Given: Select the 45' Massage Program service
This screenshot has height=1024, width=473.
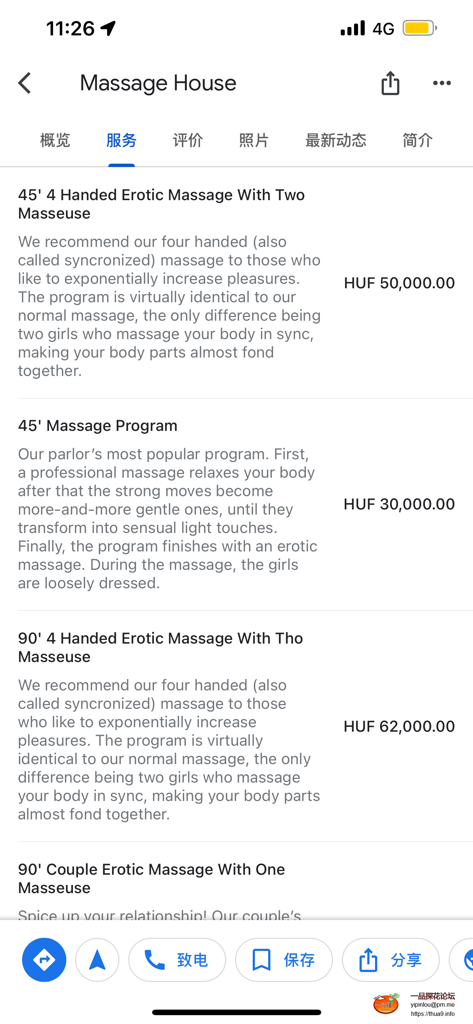Looking at the screenshot, I should coord(98,426).
